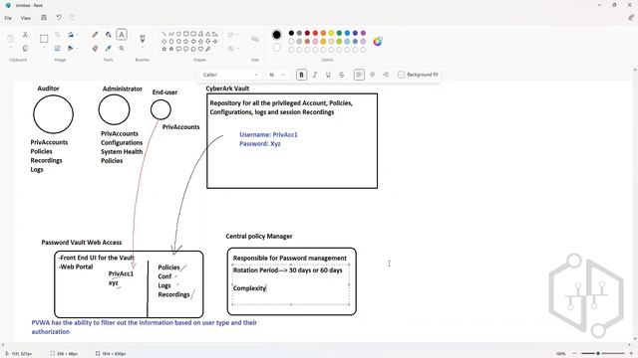Select the Fill bucket tool
Screen dimensions: 638x358
(109, 35)
